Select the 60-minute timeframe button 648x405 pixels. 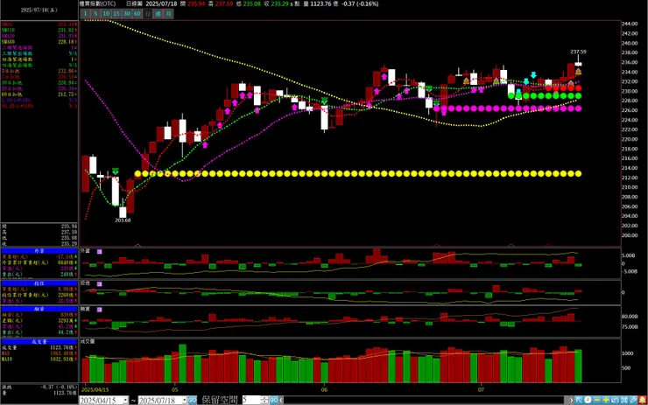(x=137, y=14)
